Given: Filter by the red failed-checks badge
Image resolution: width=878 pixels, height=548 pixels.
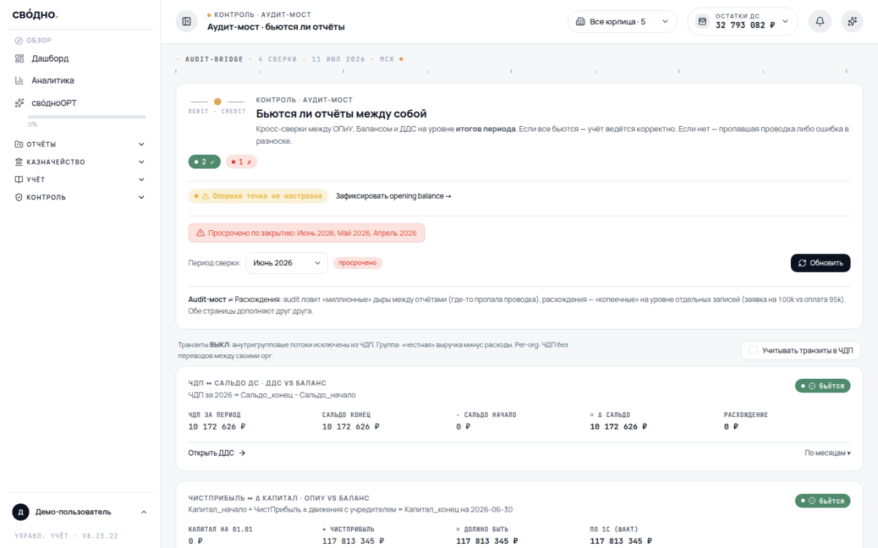Looking at the screenshot, I should [x=241, y=162].
